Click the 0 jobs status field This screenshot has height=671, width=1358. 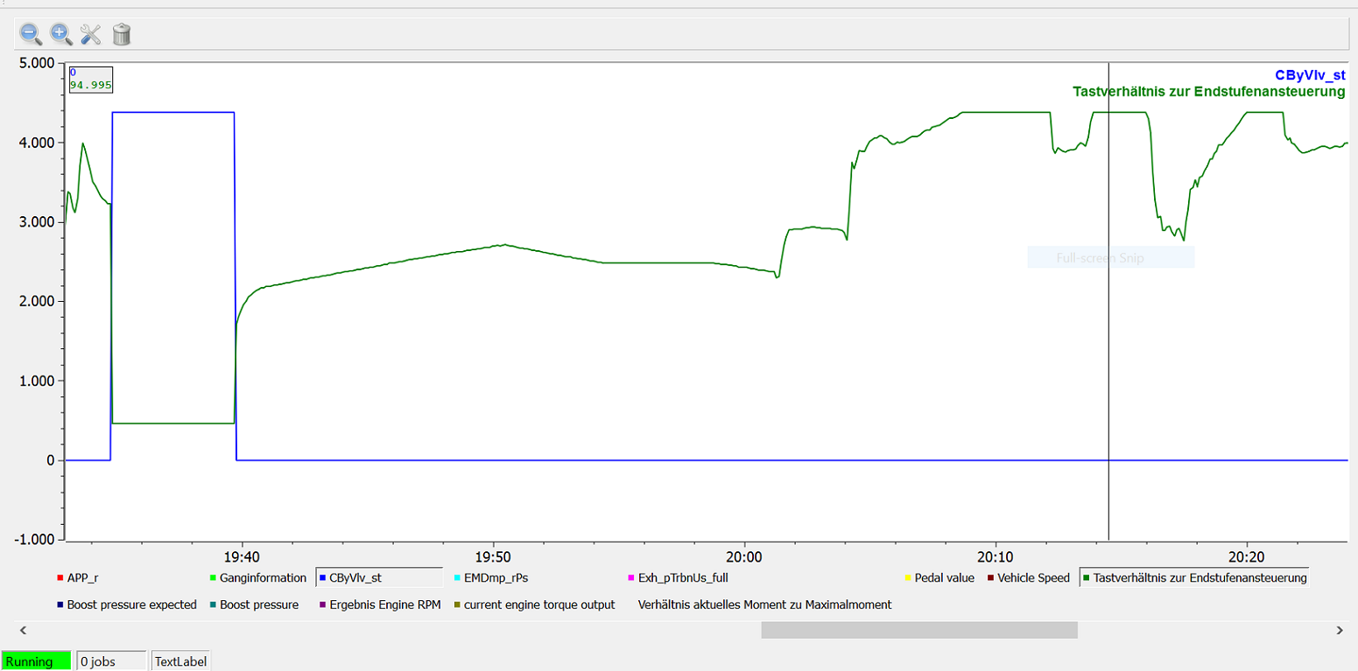coord(111,661)
